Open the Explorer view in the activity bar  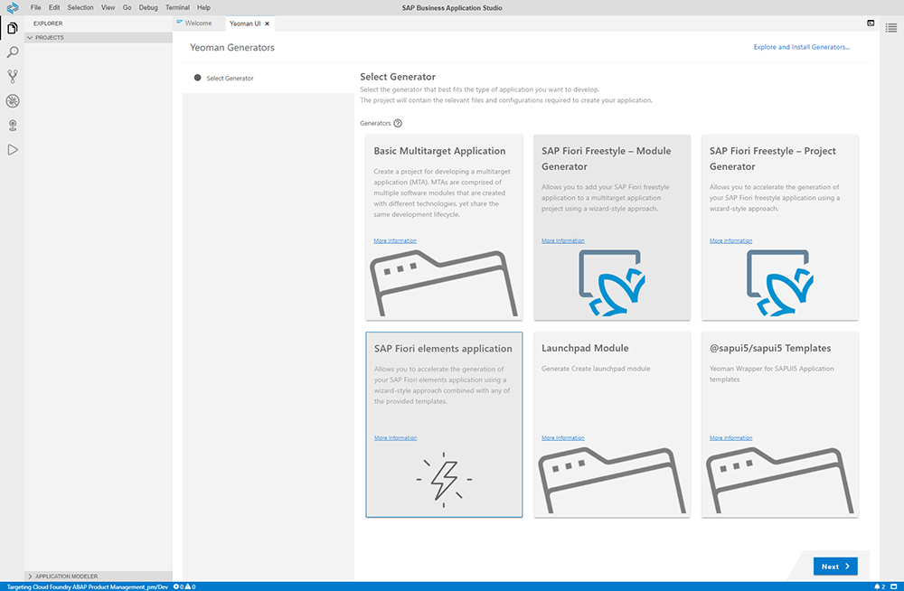click(x=13, y=28)
